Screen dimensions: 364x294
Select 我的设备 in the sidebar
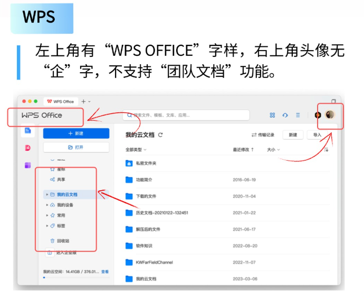click(65, 205)
